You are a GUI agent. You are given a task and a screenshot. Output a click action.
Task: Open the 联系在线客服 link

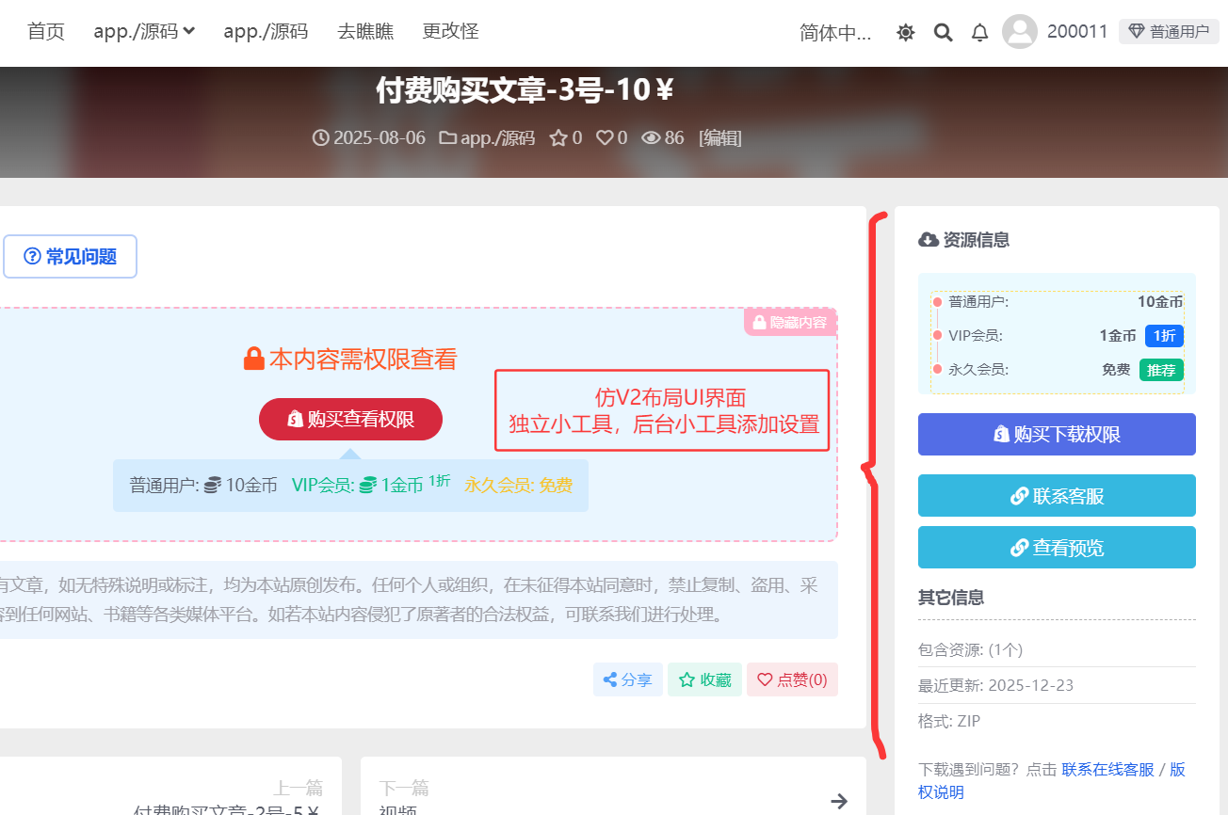(x=1107, y=770)
